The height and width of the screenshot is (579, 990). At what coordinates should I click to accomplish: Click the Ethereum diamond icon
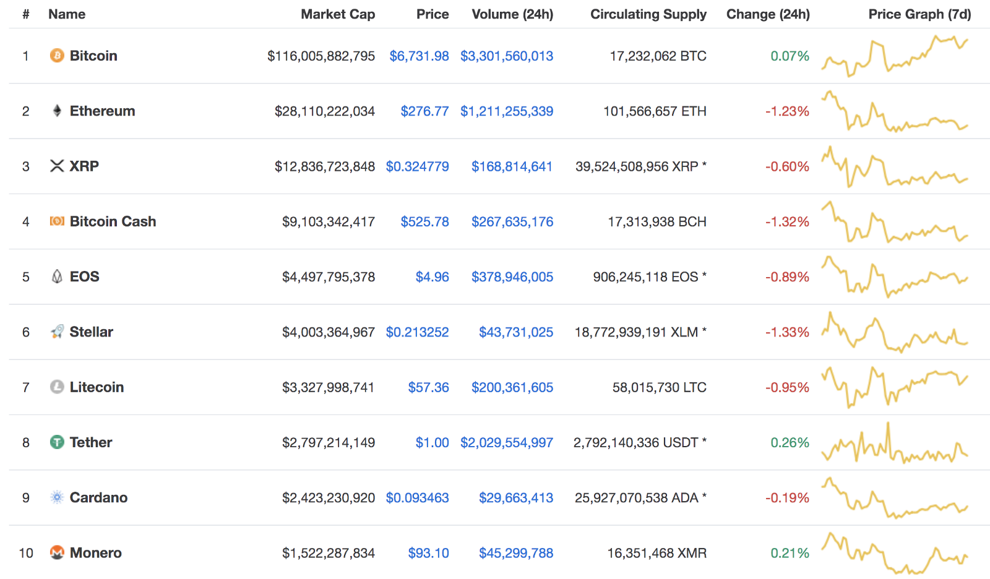[x=57, y=111]
